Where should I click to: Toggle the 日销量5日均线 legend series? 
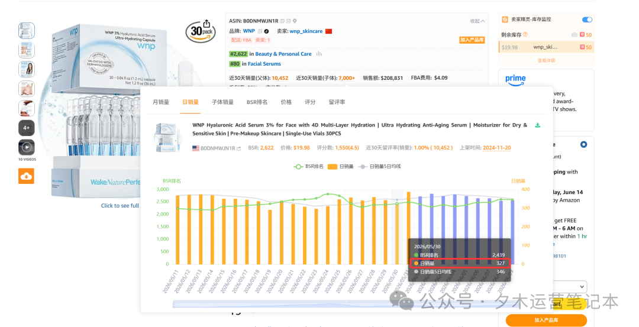coord(379,167)
